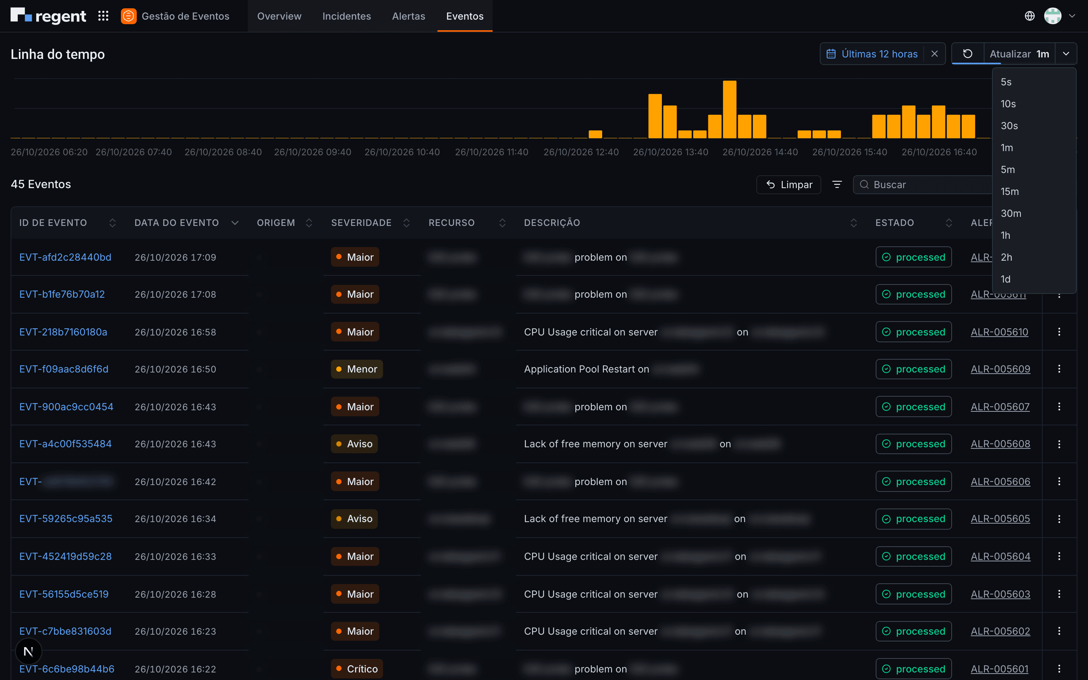1088x680 pixels.
Task: Select the 1d refresh interval
Action: click(1034, 279)
